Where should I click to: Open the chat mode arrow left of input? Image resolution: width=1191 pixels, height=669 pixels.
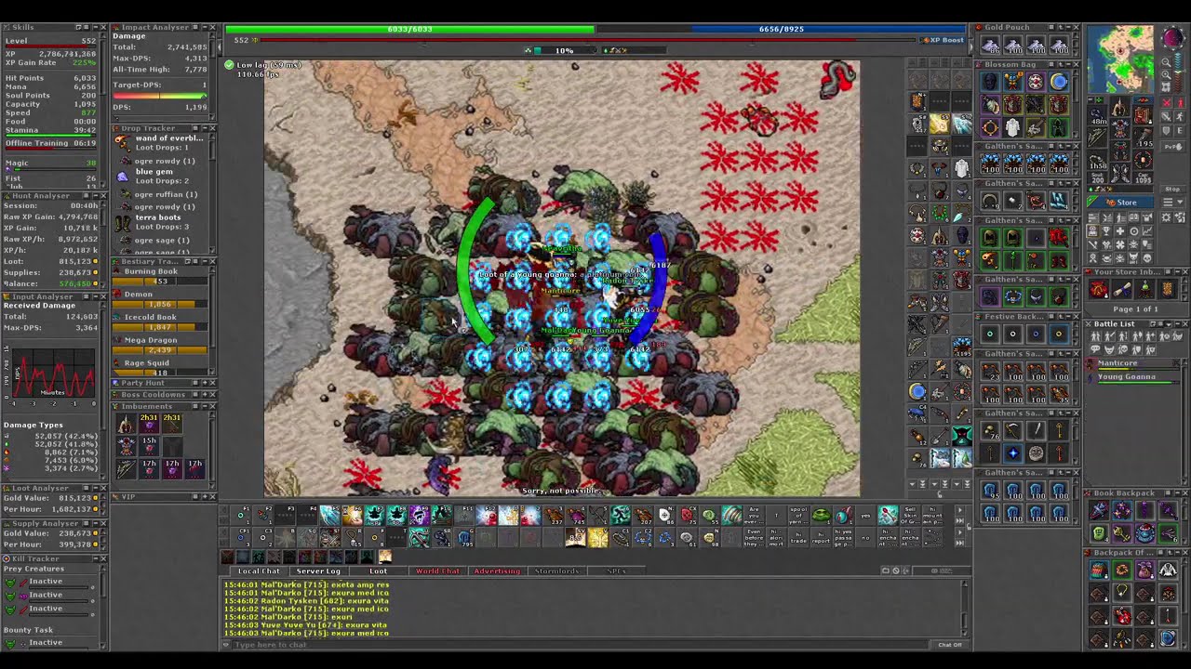coord(228,645)
